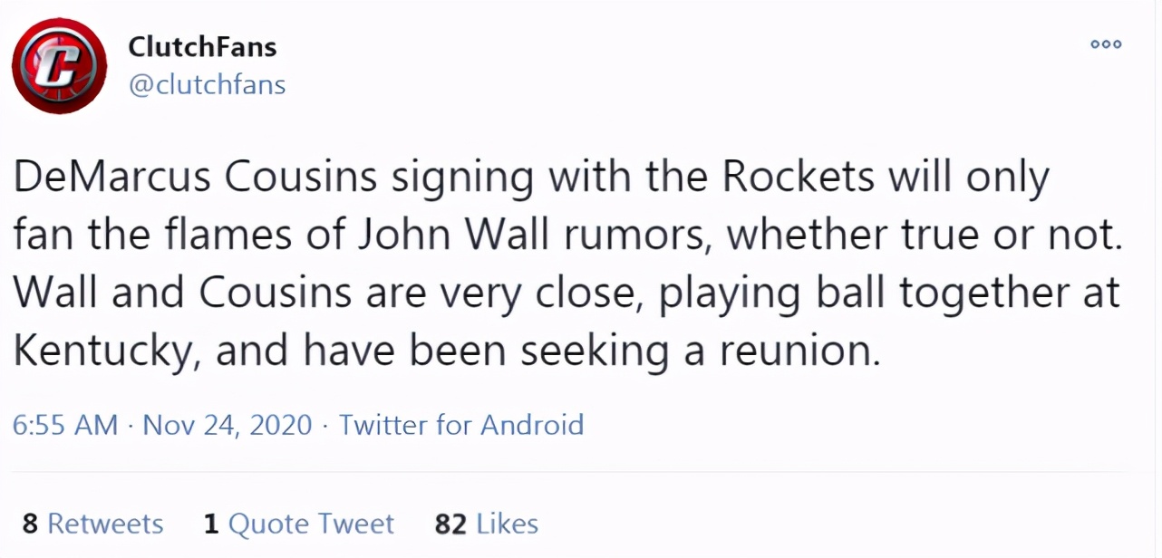Click the tweet body text

(568, 265)
